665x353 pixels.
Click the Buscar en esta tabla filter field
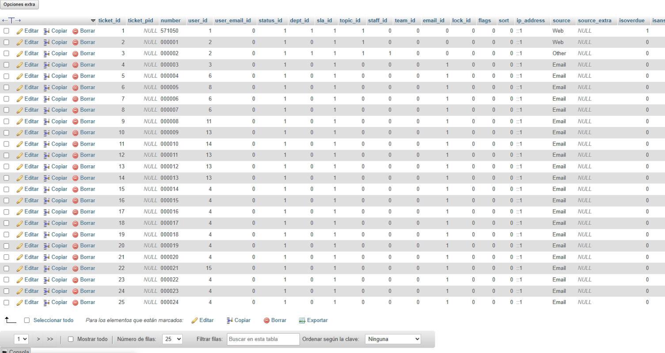[x=263, y=339]
